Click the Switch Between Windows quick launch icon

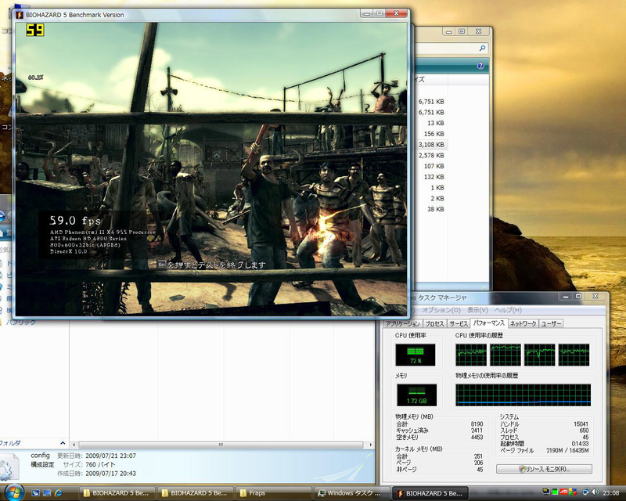(47, 493)
